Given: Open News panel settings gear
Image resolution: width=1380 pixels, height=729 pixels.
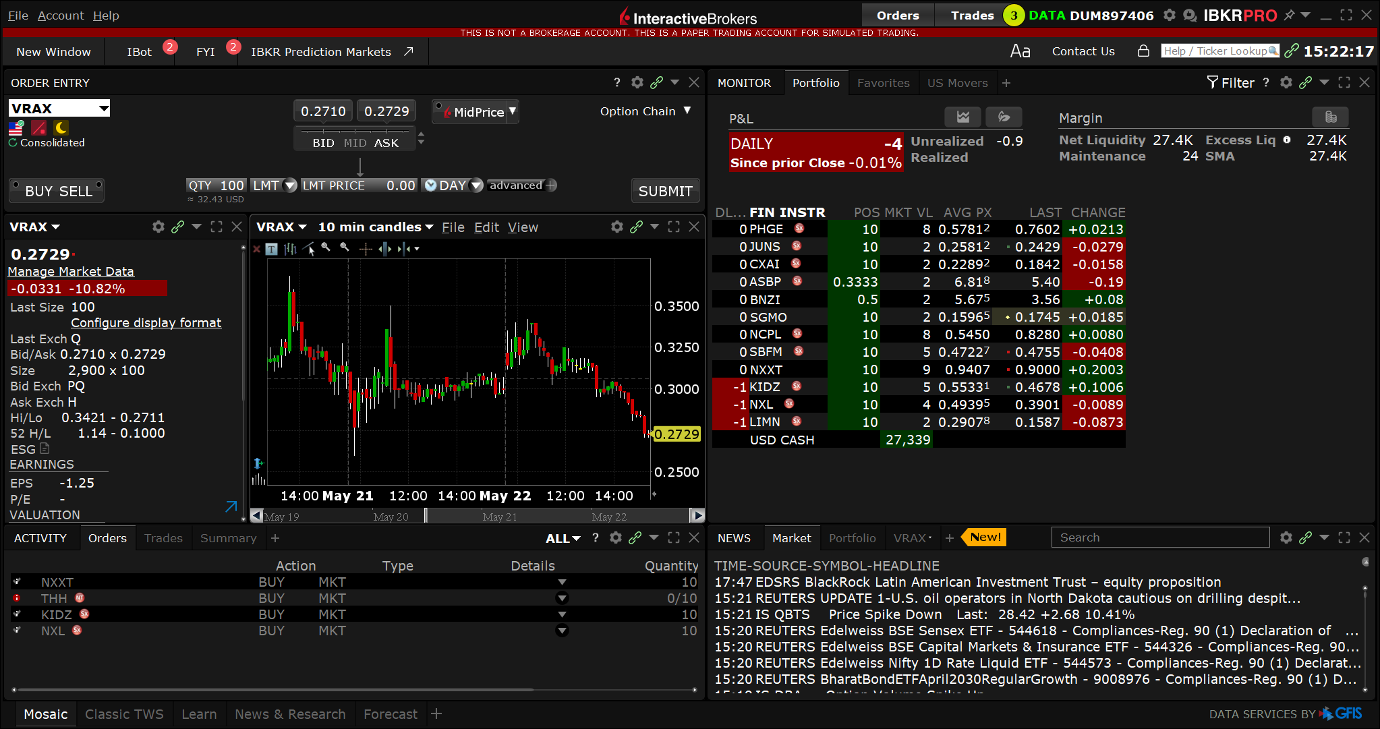Looking at the screenshot, I should [x=1286, y=537].
